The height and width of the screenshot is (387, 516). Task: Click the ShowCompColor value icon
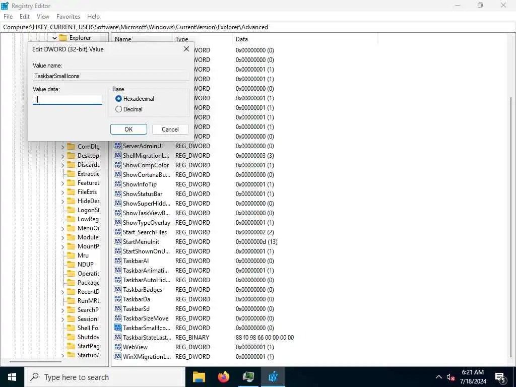[x=118, y=165]
